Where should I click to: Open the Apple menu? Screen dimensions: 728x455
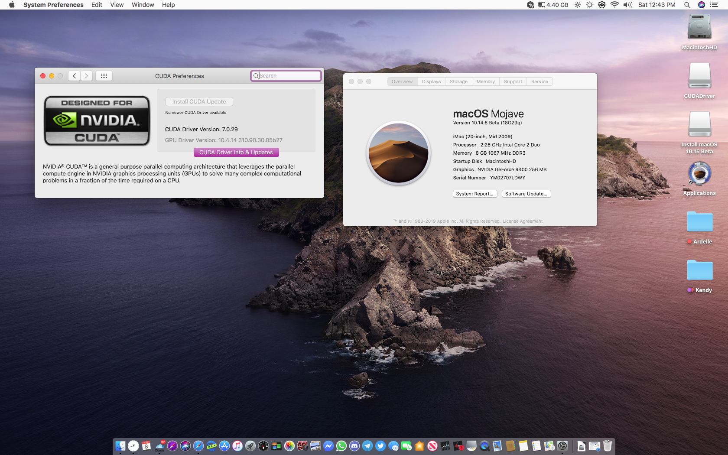pyautogui.click(x=12, y=5)
